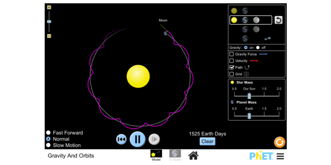The height and width of the screenshot is (165, 331).
Task: Open the PhET hamburger menu
Action: click(x=280, y=156)
